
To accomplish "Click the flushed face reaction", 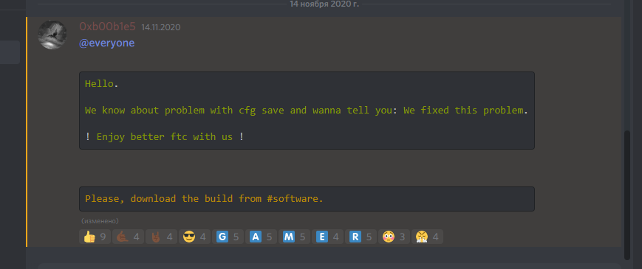I will coord(394,237).
